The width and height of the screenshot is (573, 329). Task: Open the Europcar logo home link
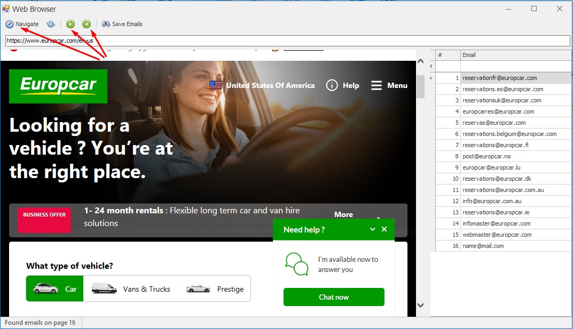(58, 86)
